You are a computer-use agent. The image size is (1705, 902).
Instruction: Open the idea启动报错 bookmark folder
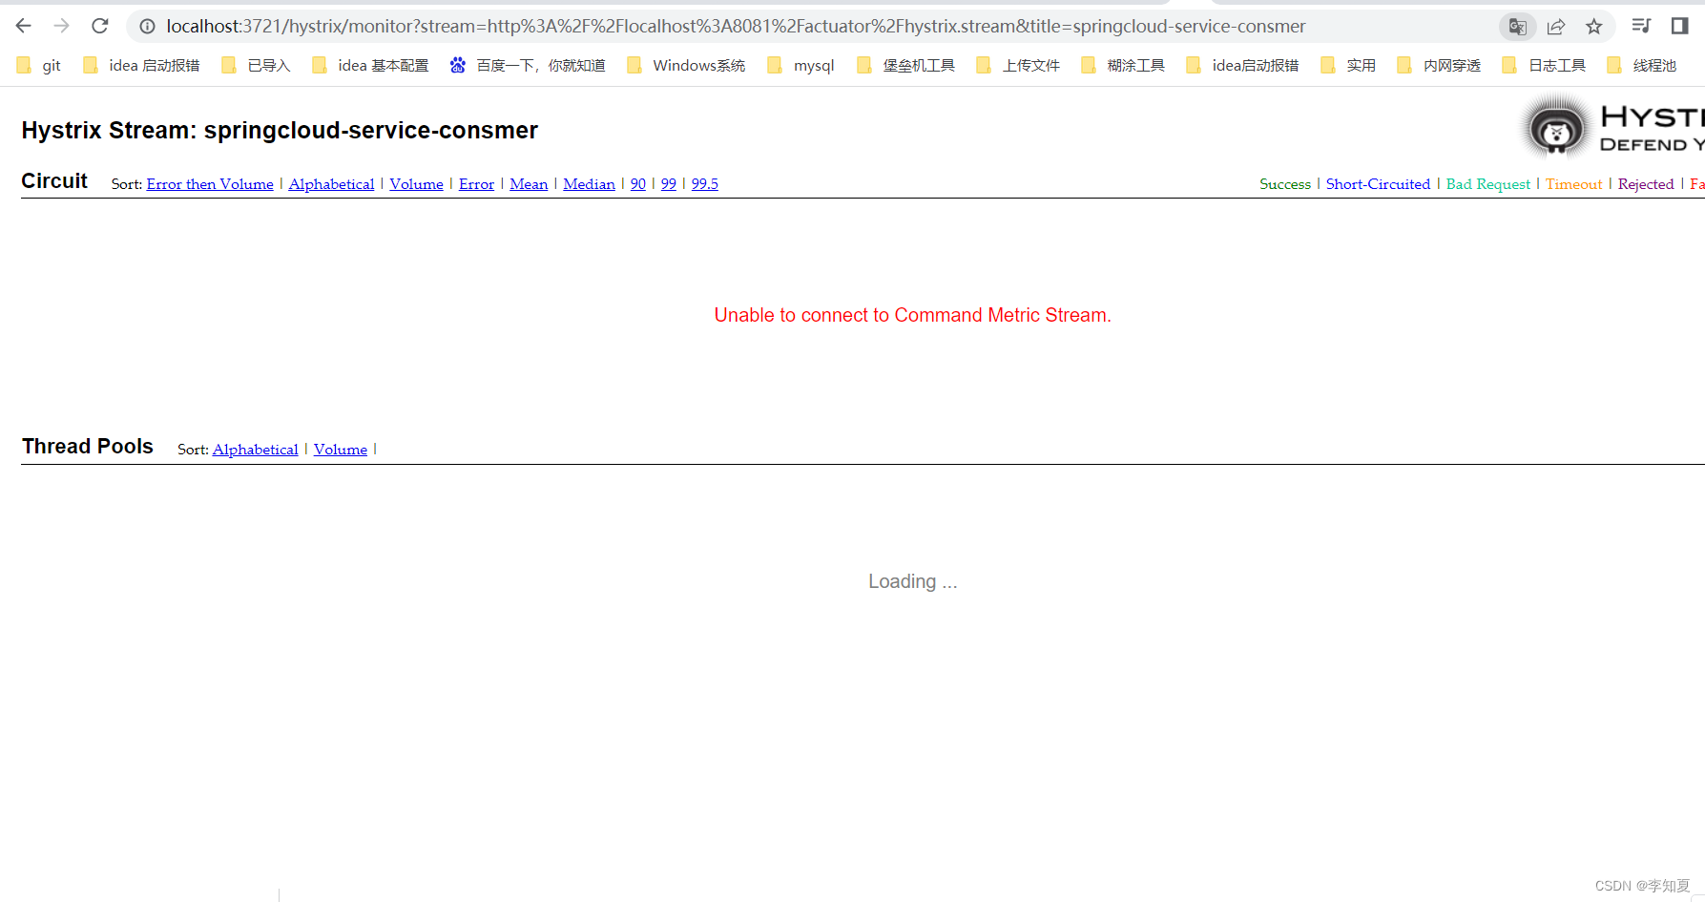click(x=1242, y=65)
